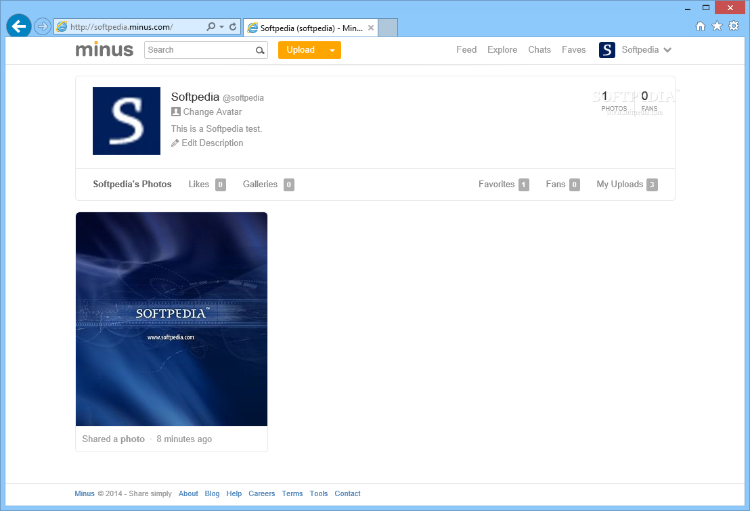750x511 pixels.
Task: Click the browser Home icon
Action: [x=701, y=26]
